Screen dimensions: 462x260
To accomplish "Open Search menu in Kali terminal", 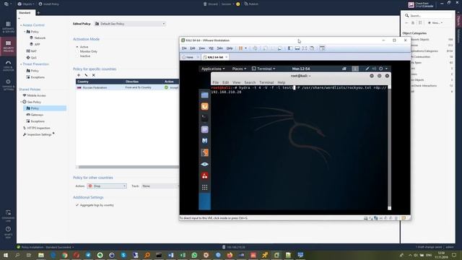I will coord(250,82).
